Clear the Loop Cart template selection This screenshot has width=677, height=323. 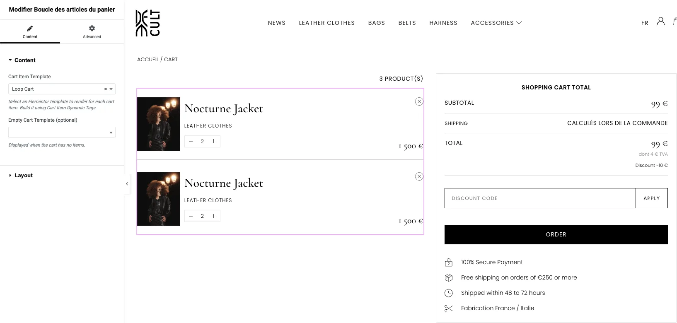point(105,89)
